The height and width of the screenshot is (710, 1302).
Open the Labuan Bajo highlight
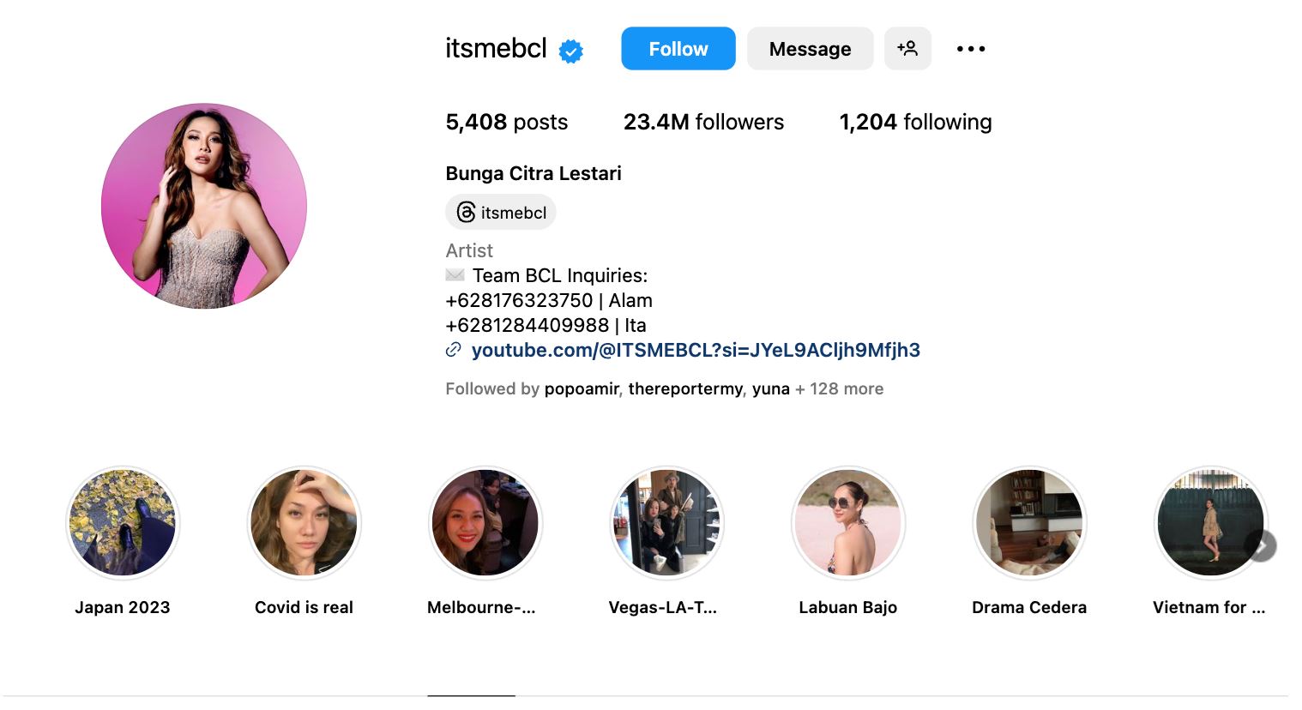tap(848, 523)
